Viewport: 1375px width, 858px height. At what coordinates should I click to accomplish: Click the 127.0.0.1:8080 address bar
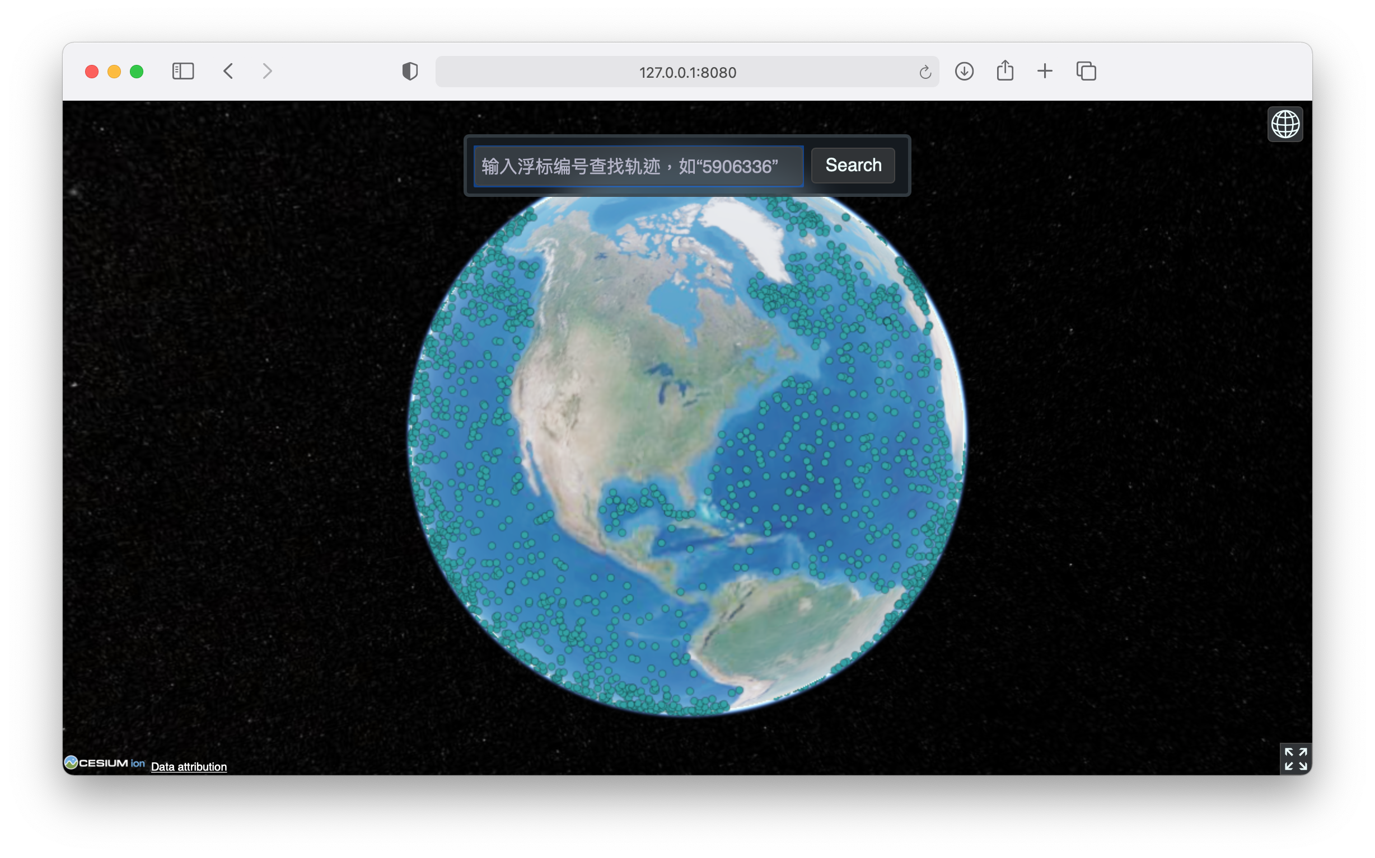coord(686,72)
